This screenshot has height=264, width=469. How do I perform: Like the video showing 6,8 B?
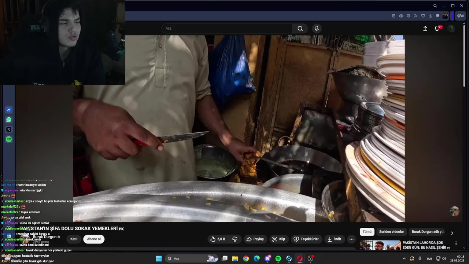tap(218, 239)
